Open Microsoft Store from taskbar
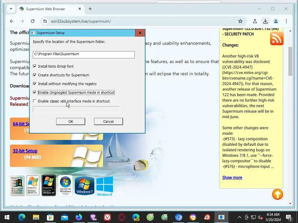Viewport: 298px width, 223px height. pos(50,217)
